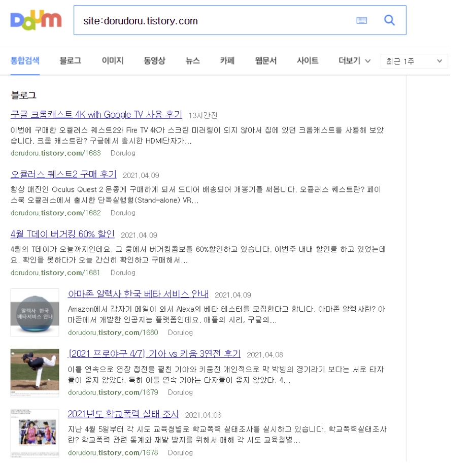
Task: Click URL dorudoru.tistory.com/1681
Action: point(55,273)
